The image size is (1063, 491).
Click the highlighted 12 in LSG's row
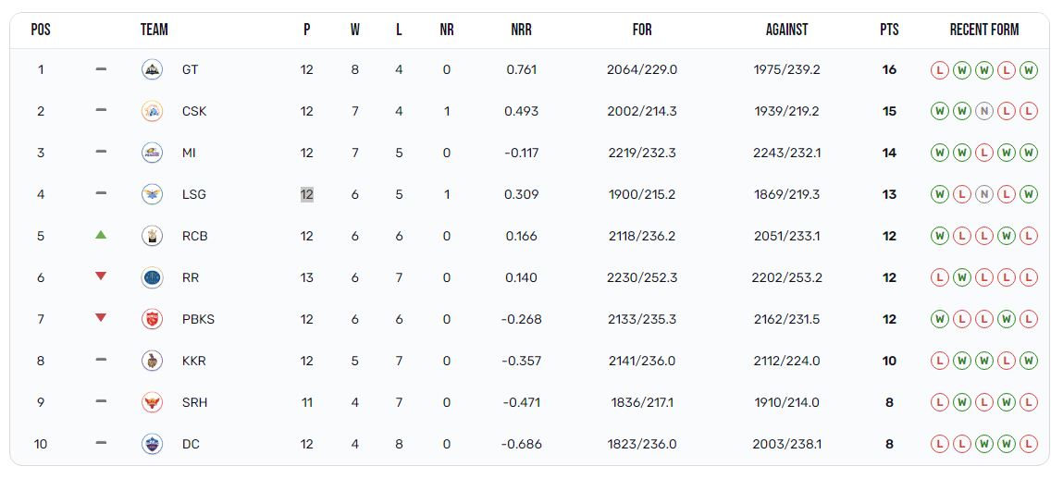[x=307, y=194]
